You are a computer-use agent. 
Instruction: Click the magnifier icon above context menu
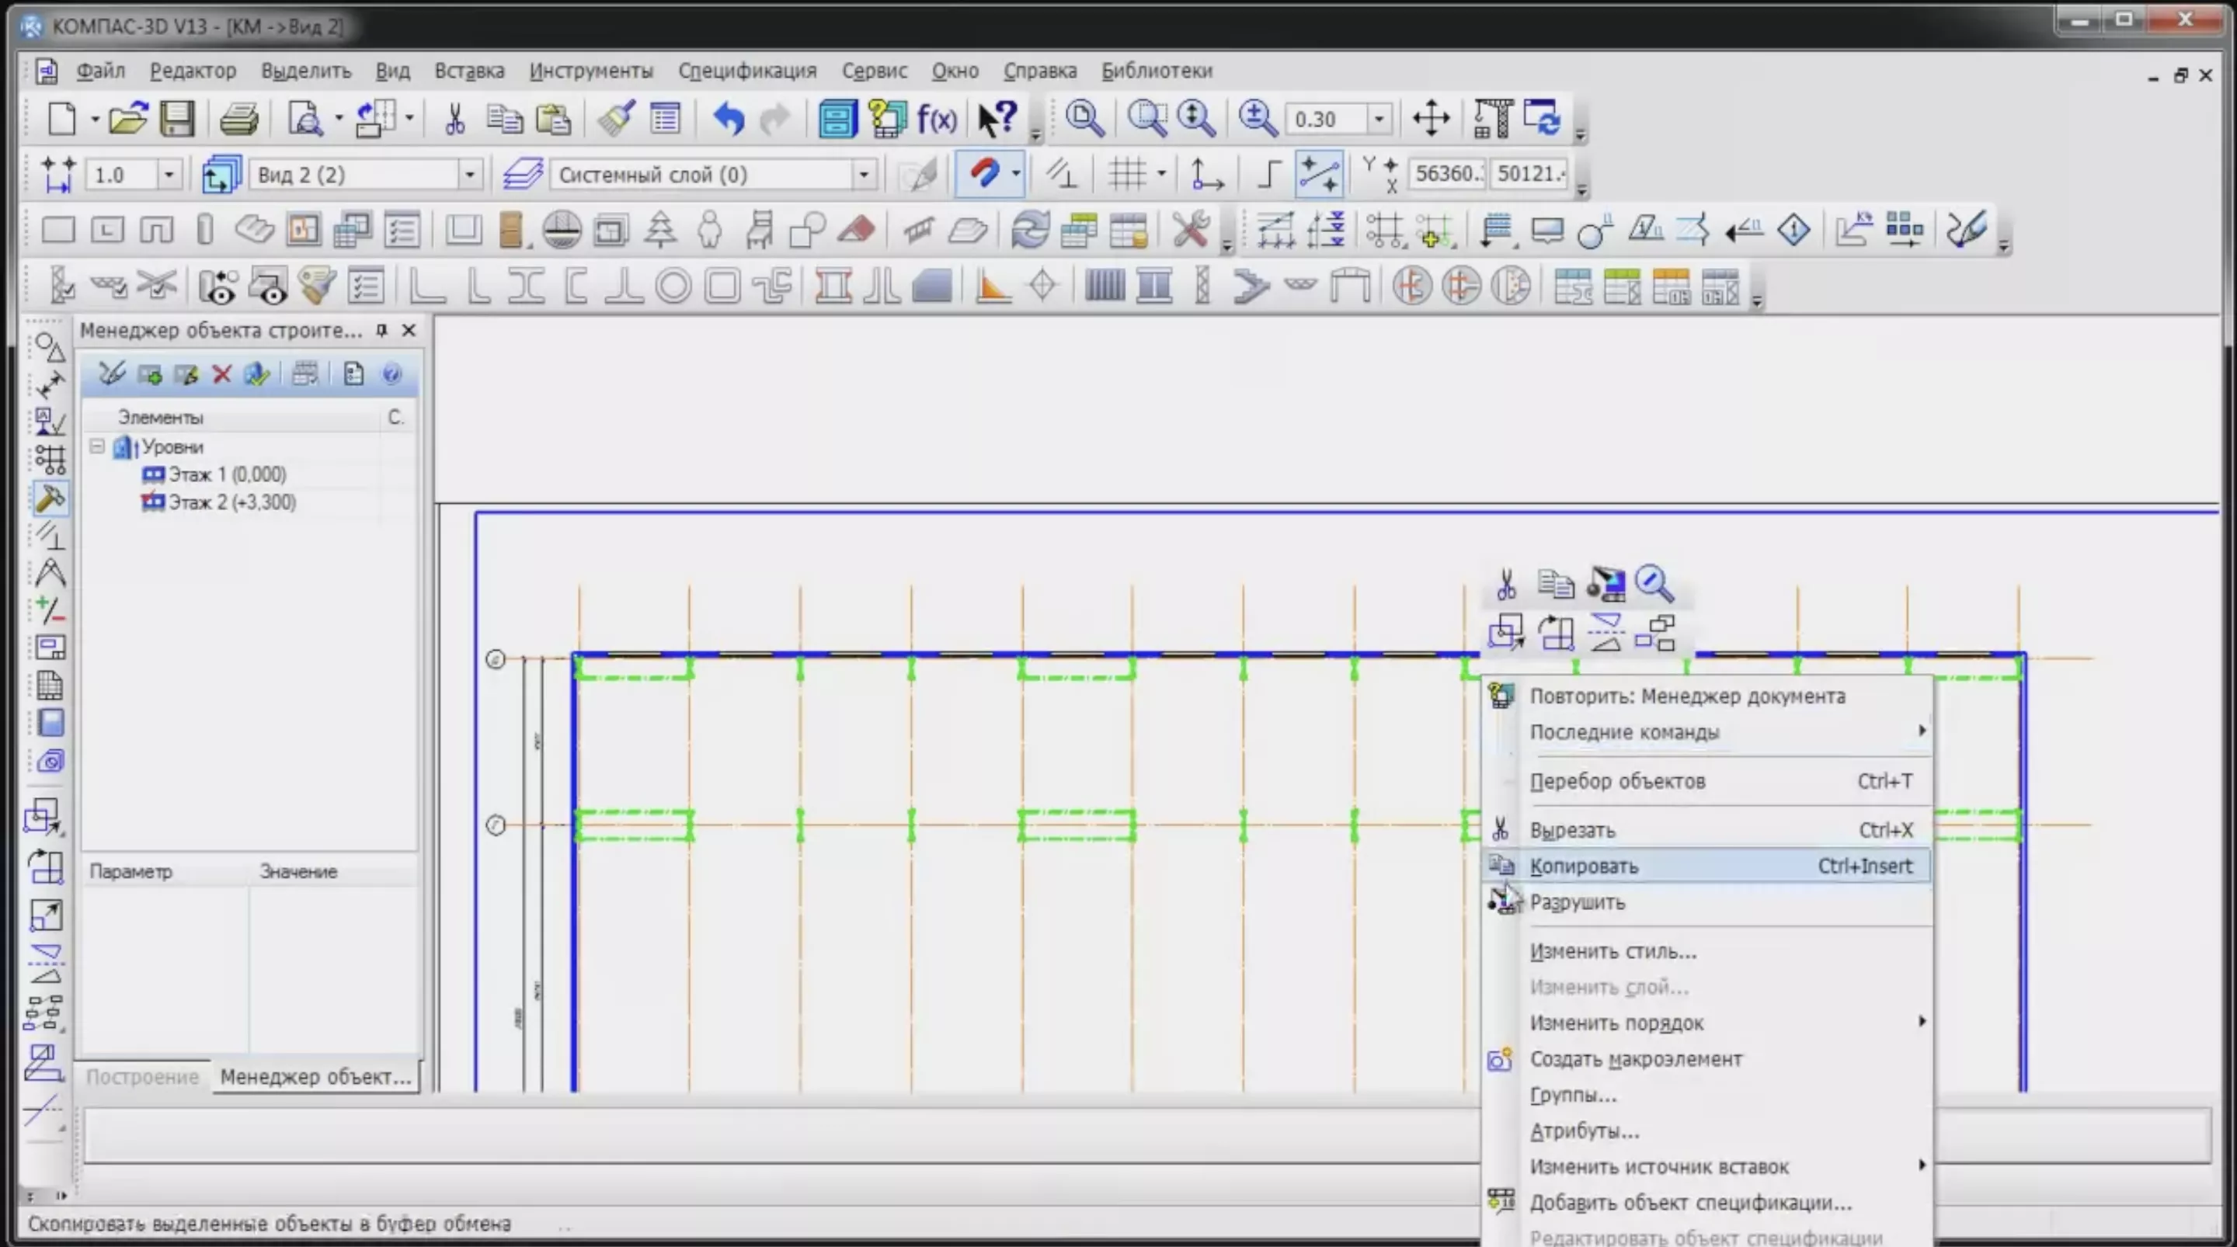click(x=1654, y=584)
